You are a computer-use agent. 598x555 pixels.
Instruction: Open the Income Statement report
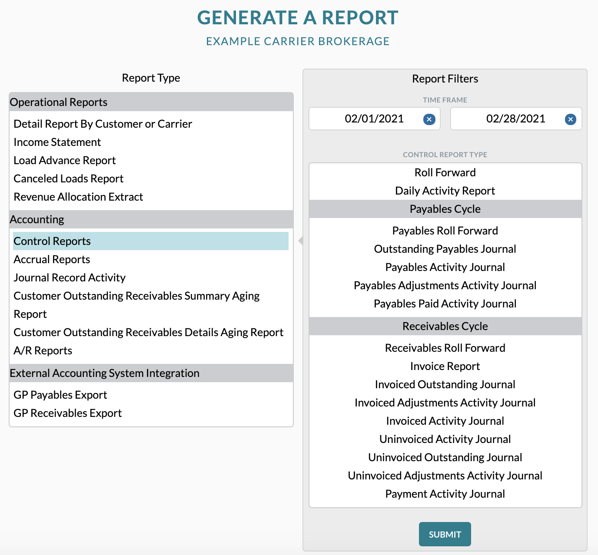click(57, 142)
